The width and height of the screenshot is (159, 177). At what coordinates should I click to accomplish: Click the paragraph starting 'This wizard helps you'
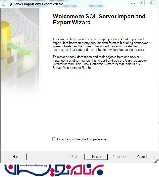(x=101, y=45)
